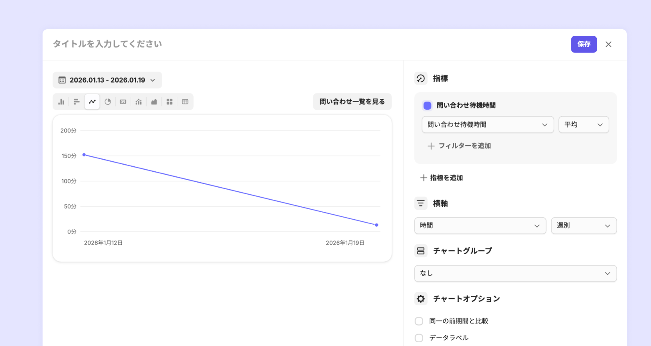Open the 問い合わせ待機時間 metric dropdown

(487, 125)
